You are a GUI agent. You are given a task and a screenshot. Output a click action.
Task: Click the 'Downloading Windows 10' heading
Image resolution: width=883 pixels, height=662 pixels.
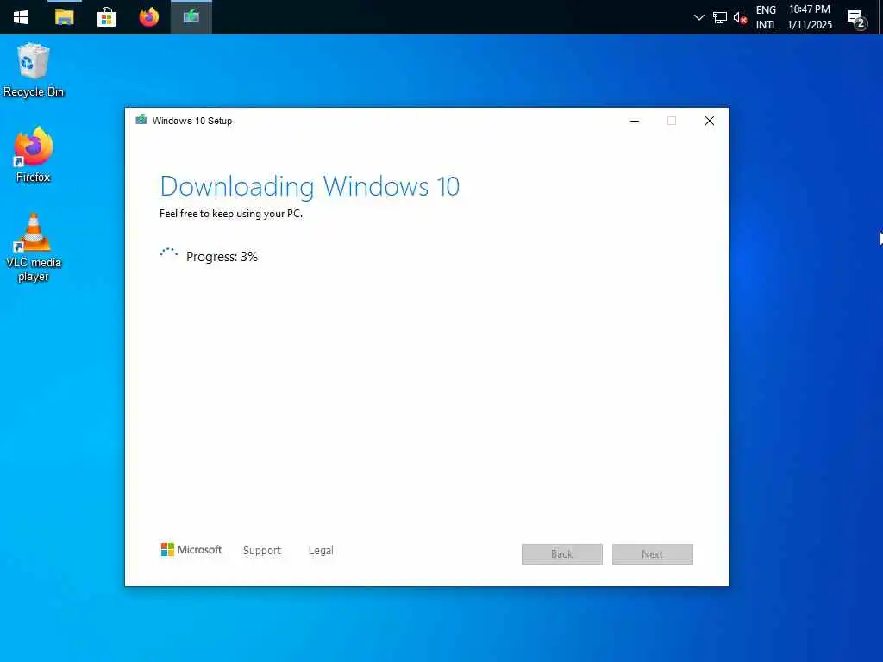click(x=310, y=187)
